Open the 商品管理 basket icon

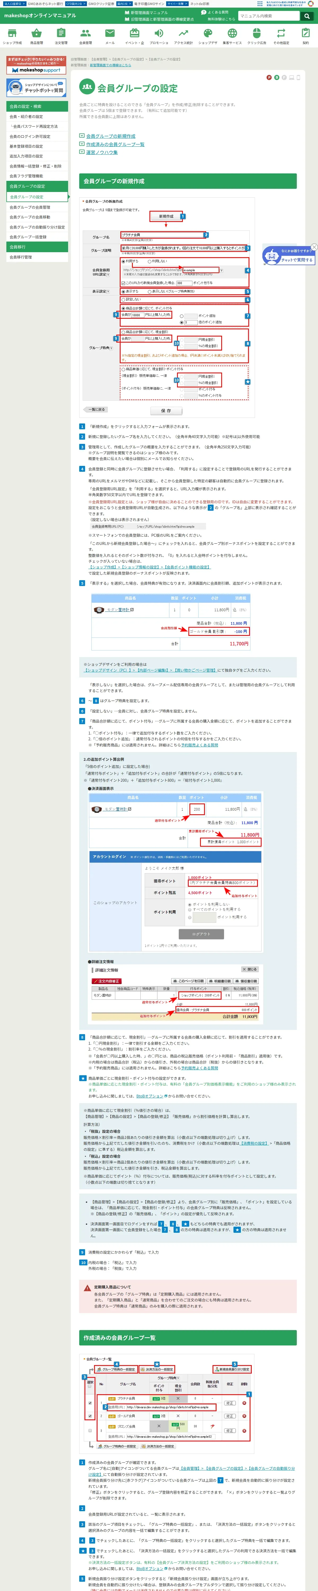pyautogui.click(x=36, y=33)
